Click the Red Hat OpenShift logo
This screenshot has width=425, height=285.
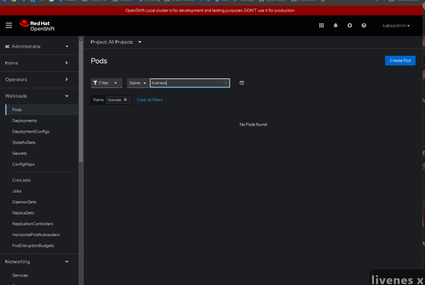coord(37,26)
